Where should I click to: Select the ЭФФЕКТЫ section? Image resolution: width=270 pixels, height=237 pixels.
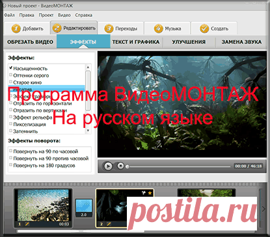(83, 42)
